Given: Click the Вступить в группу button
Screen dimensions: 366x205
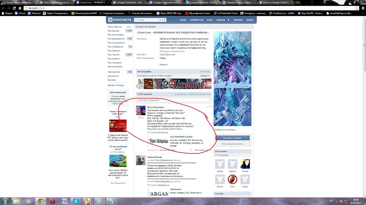Looking at the screenshot, I should pos(232,138).
